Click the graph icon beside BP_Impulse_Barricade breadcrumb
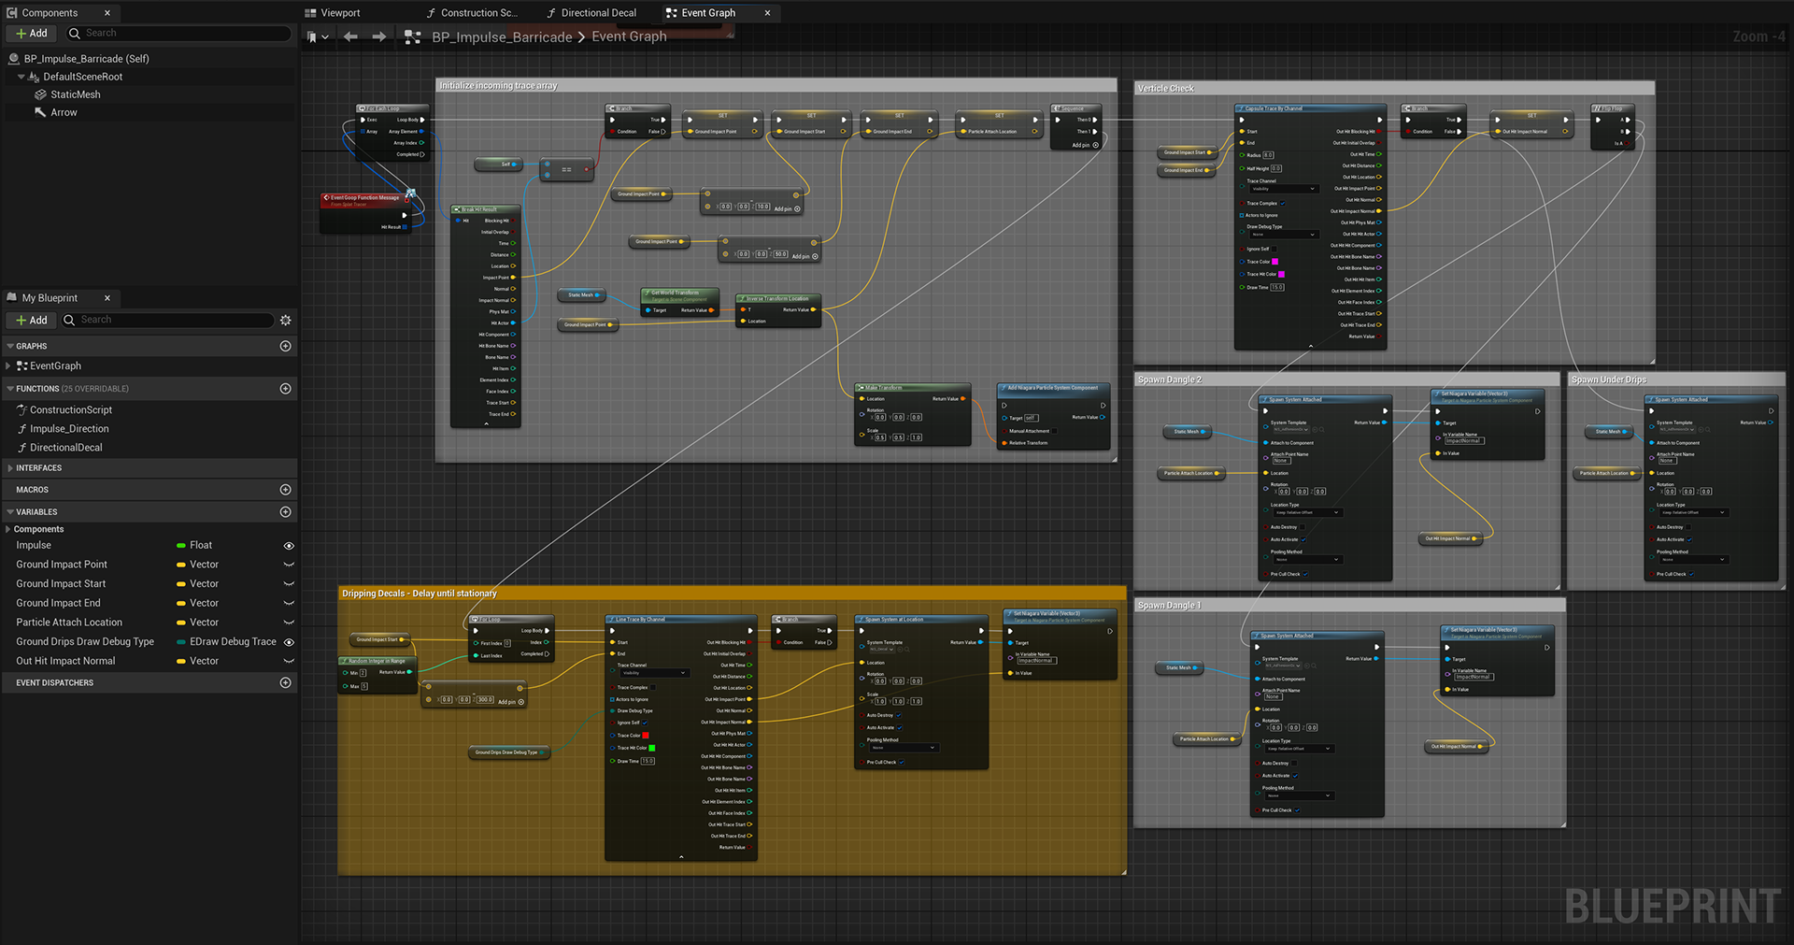1794x945 pixels. 412,37
